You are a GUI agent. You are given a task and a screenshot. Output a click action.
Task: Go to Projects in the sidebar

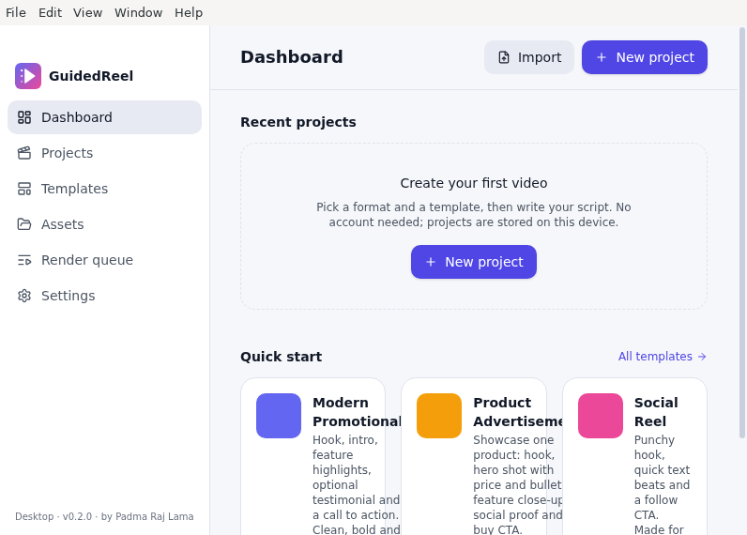pos(68,153)
